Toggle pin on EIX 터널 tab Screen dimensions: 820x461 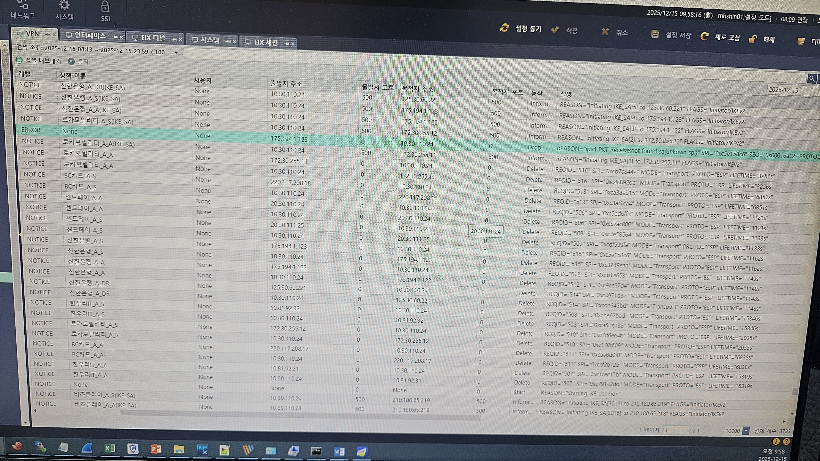click(174, 39)
